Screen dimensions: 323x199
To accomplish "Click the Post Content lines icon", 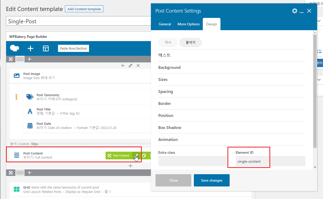I will pyautogui.click(x=17, y=155).
